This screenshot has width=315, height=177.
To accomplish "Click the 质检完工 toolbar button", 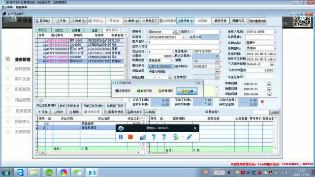I will pyautogui.click(x=150, y=21).
